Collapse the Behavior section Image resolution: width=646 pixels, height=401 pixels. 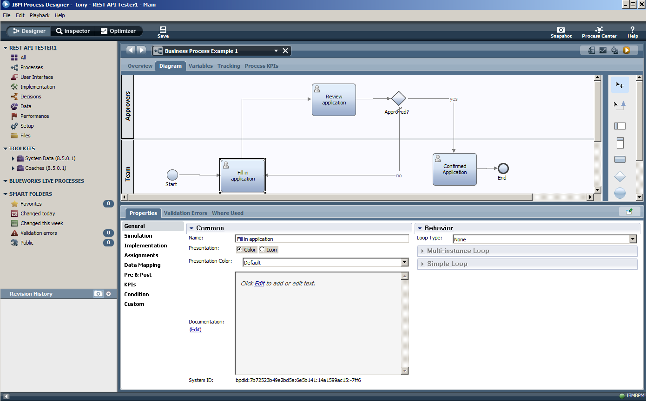[419, 228]
